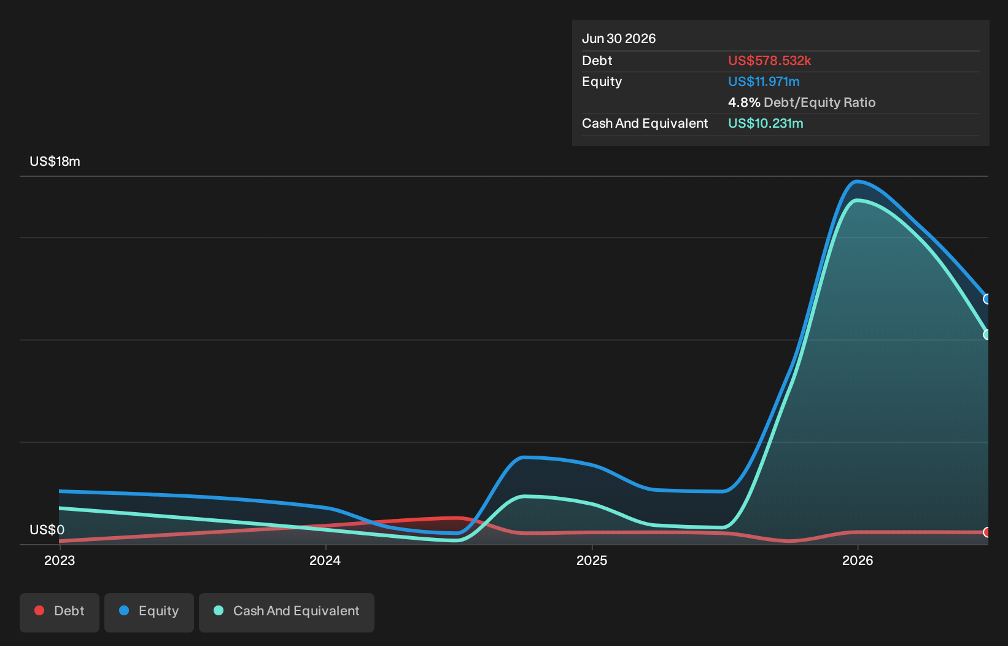Toggle the Cash And Equivalent legend button

(287, 612)
